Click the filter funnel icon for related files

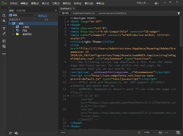pos(179,13)
